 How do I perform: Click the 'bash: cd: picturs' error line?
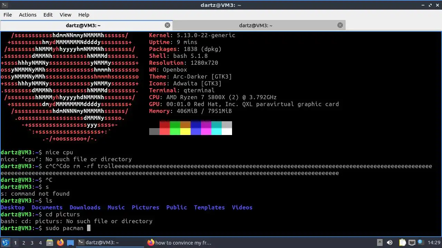click(x=76, y=221)
